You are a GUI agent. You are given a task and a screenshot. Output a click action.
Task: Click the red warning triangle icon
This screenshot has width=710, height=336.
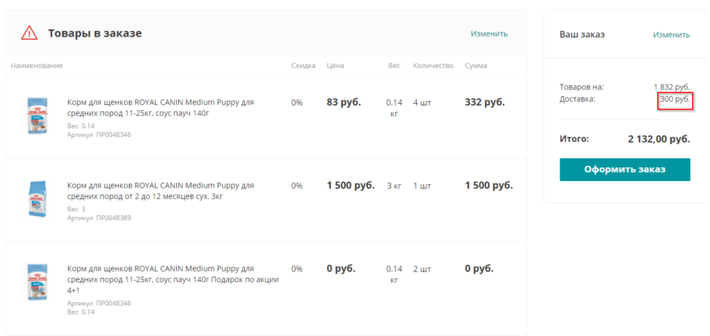click(x=29, y=33)
